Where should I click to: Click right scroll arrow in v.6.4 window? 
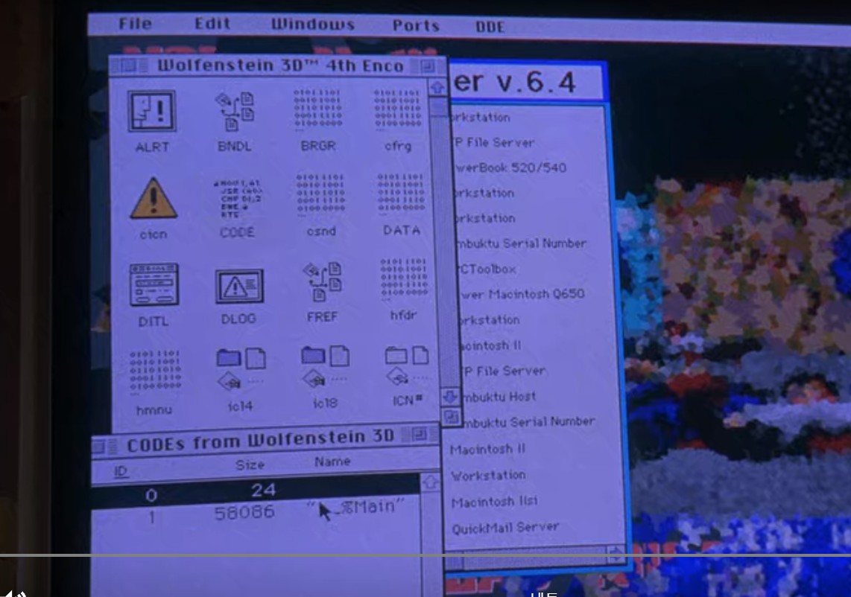pos(616,554)
